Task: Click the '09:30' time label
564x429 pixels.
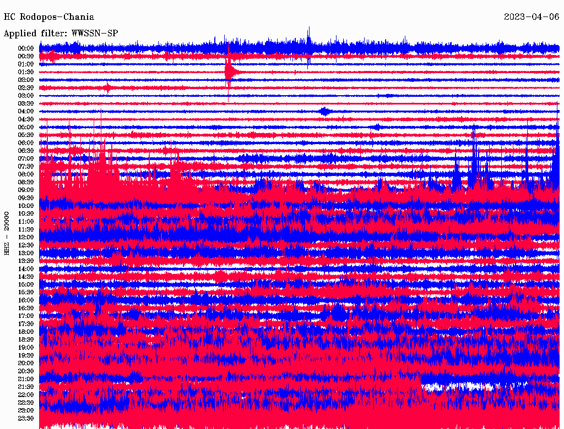Action: (26, 199)
